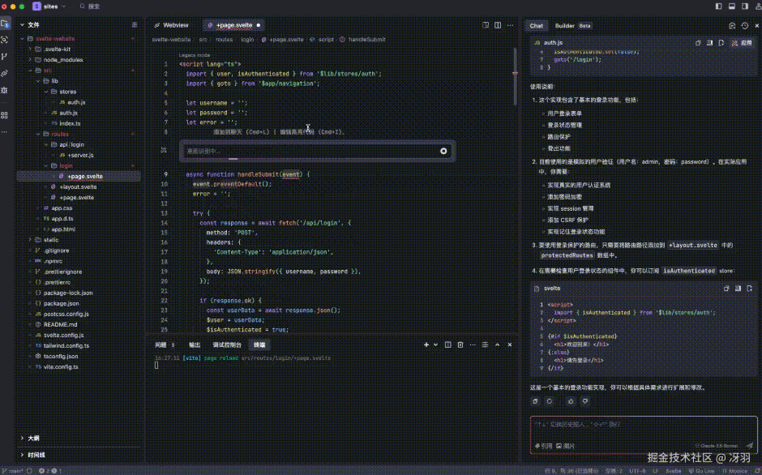Viewport: 762px width, 475px height.
Task: Open the chat history clock icon
Action: pyautogui.click(x=744, y=25)
